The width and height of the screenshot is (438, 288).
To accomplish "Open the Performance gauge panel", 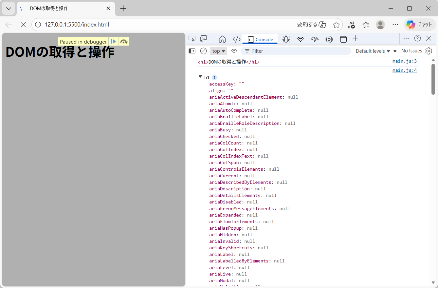I will coord(315,39).
